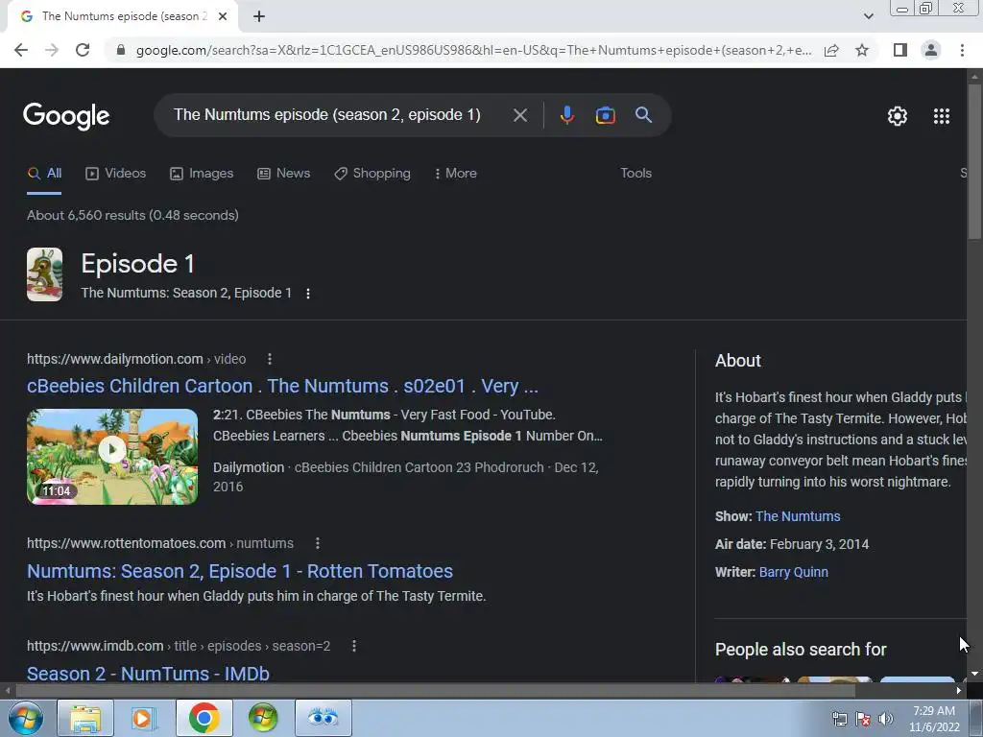Viewport: 983px width, 737px height.
Task: Bookmark this page with the star icon
Action: (862, 50)
